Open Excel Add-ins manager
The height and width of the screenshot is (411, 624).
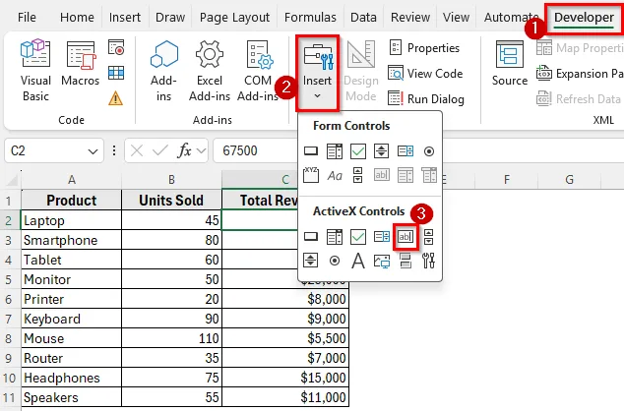210,71
